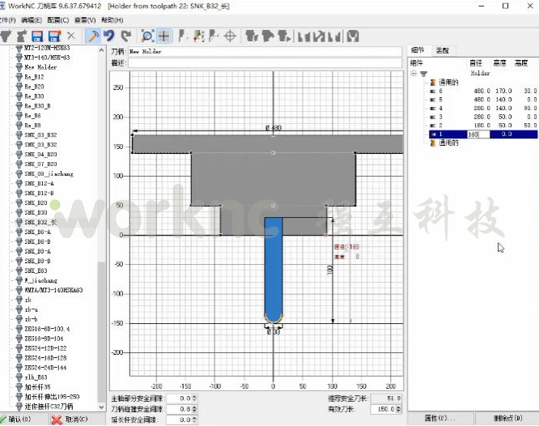The image size is (539, 426).
Task: Click the Undo arrow in toolbar
Action: 109,36
